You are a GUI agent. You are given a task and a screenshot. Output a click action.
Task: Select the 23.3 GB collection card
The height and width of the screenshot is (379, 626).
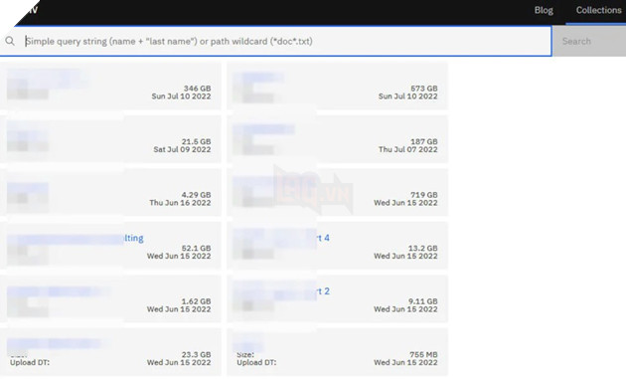[110, 352]
